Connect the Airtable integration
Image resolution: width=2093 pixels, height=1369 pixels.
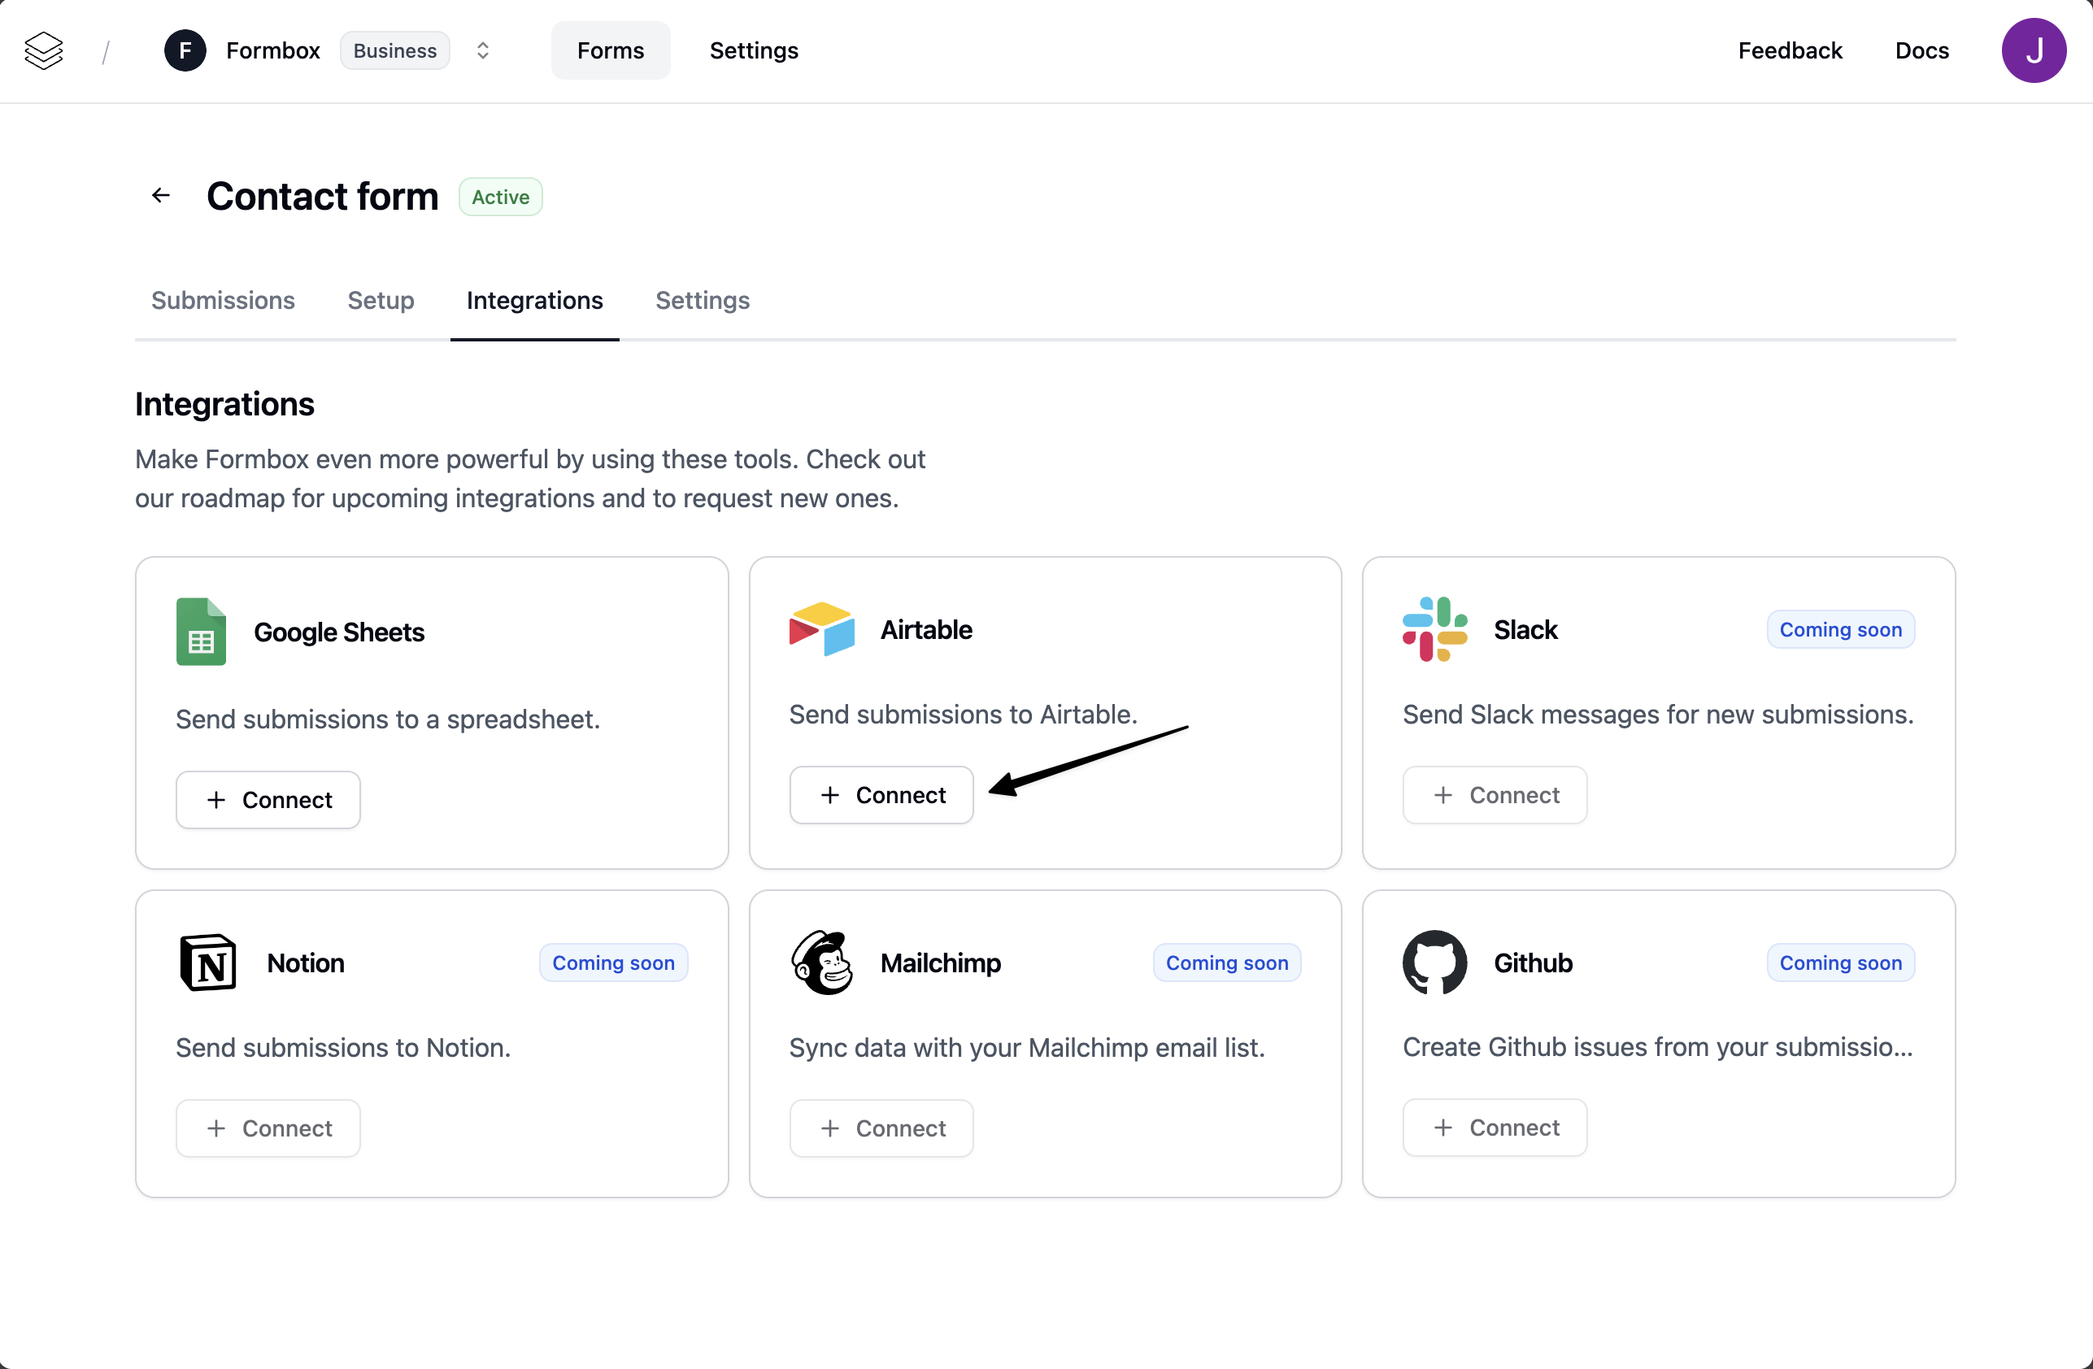pyautogui.click(x=881, y=795)
